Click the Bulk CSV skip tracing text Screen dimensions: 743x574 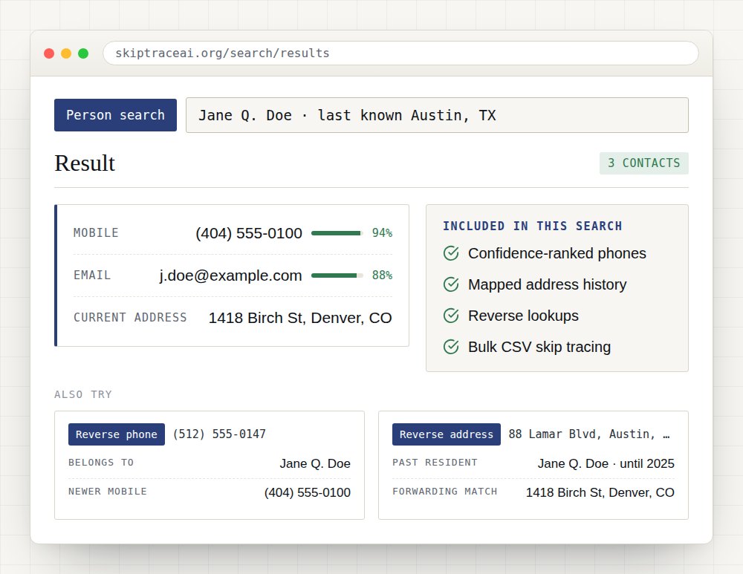pyautogui.click(x=539, y=347)
